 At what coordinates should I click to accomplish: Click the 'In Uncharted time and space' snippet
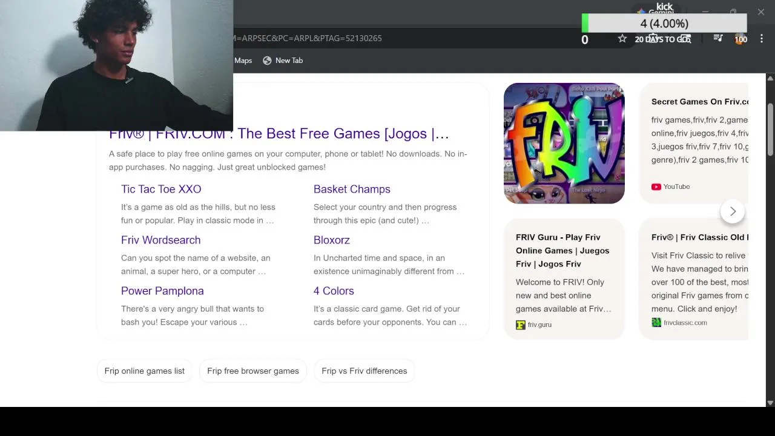point(389,265)
